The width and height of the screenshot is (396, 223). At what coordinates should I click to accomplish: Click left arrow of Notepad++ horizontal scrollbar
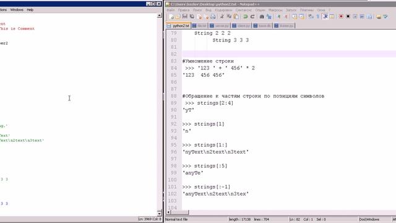168,212
